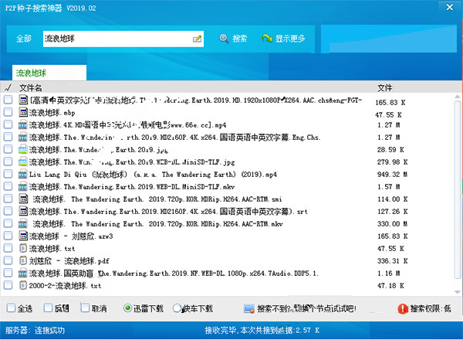
Task: Click the scroll-down arrow of results list
Action: tap(457, 292)
